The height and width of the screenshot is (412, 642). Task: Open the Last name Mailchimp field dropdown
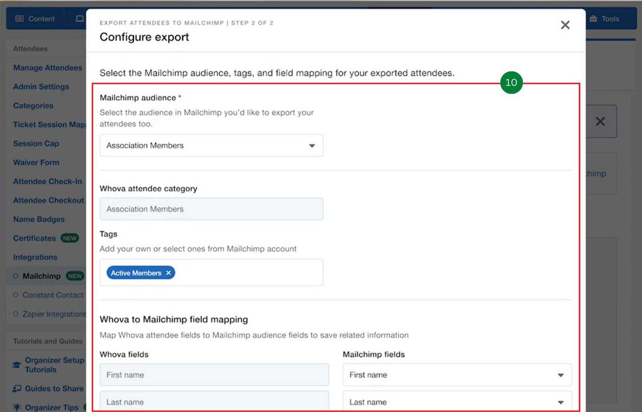pos(457,401)
